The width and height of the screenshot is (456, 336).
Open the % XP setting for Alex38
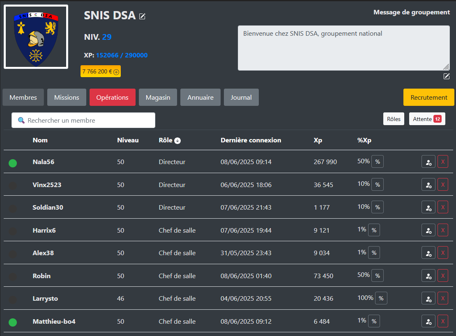coord(374,253)
